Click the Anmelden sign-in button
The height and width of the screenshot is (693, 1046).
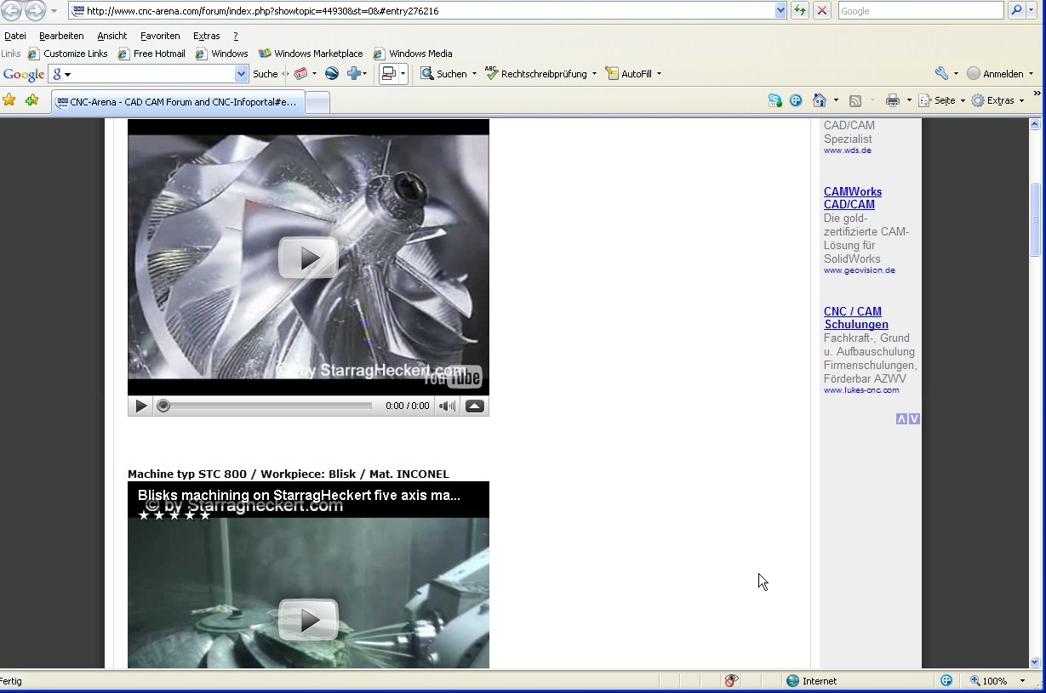click(x=996, y=74)
